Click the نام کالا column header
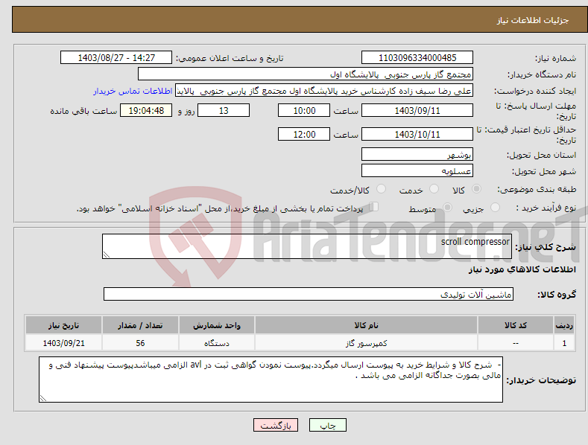Screen dimensions: 588x445 coord(366,325)
